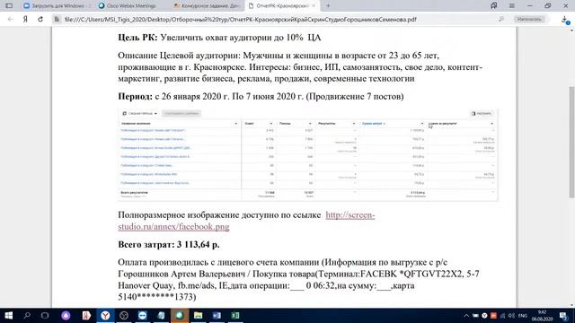575x323 pixels.
Task: Open Task View on the taskbar
Action: click(x=45, y=316)
